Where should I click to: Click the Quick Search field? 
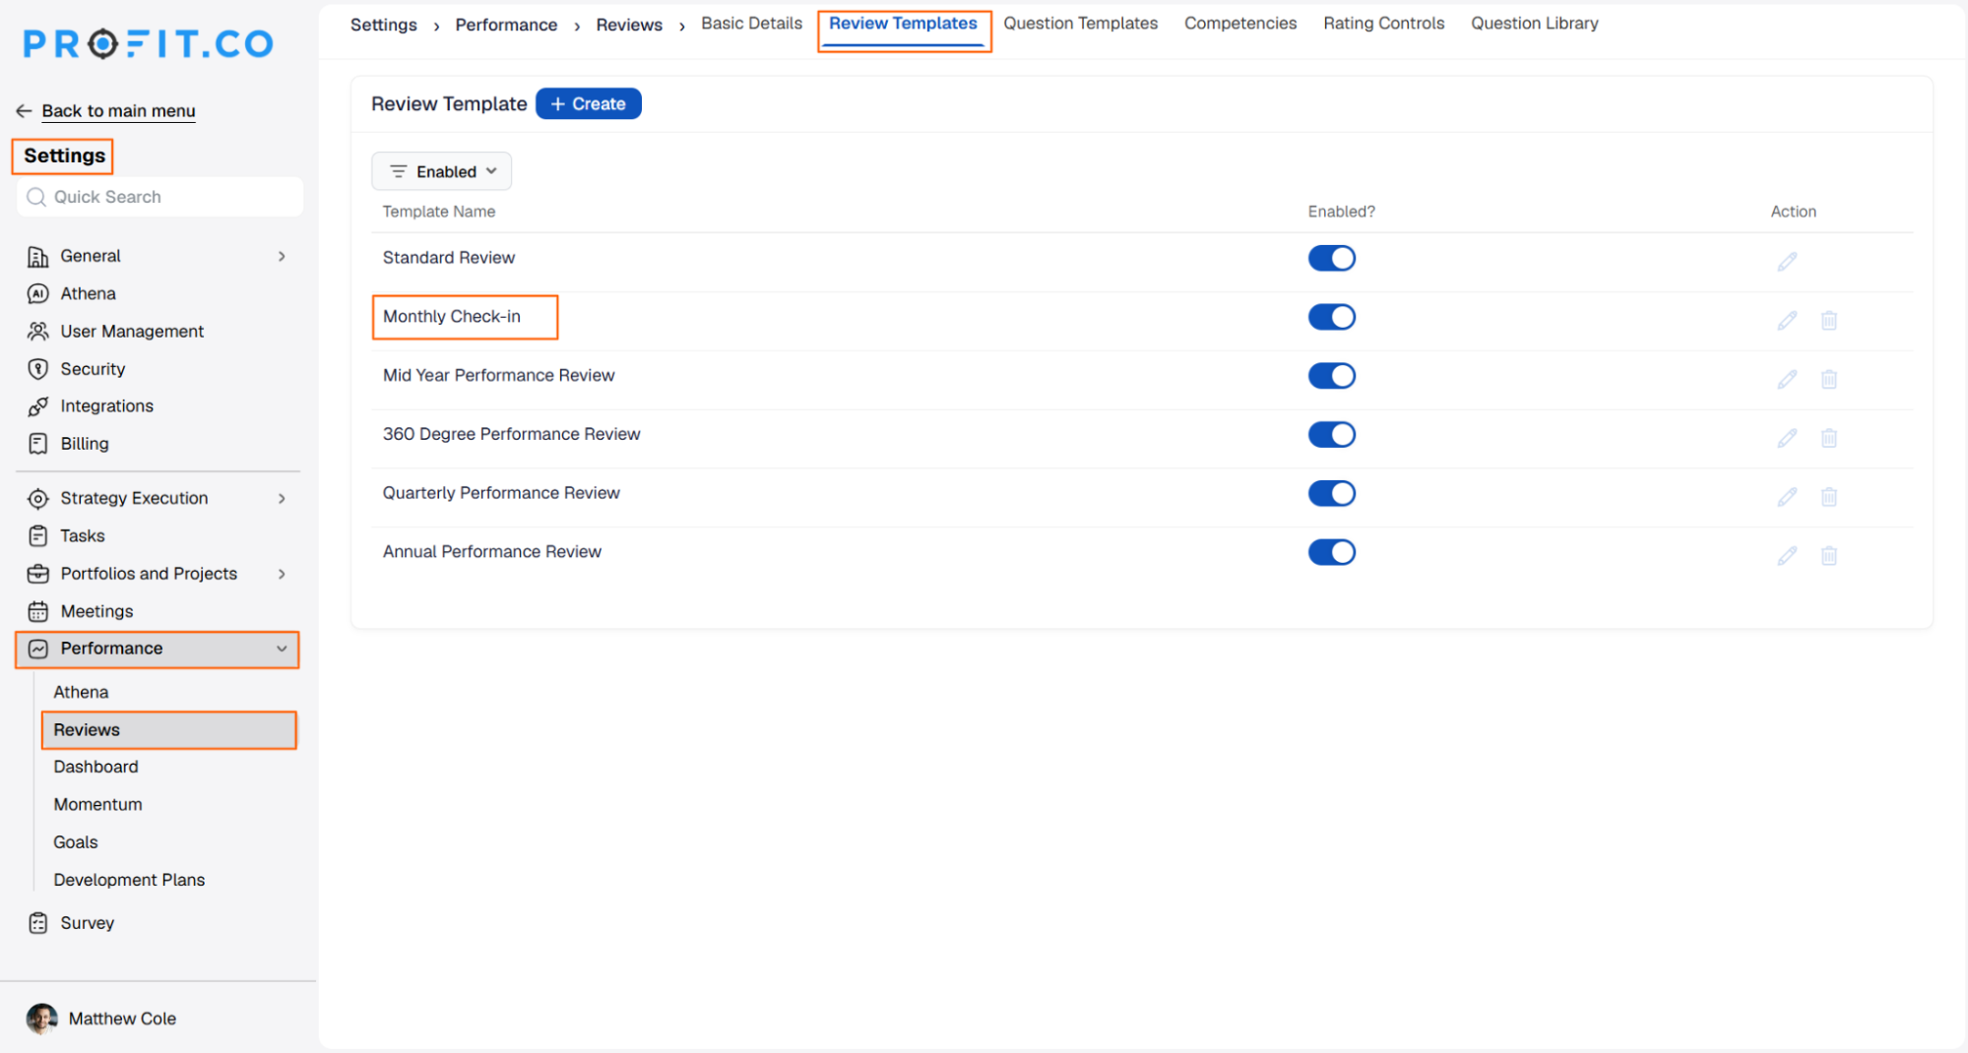[159, 197]
